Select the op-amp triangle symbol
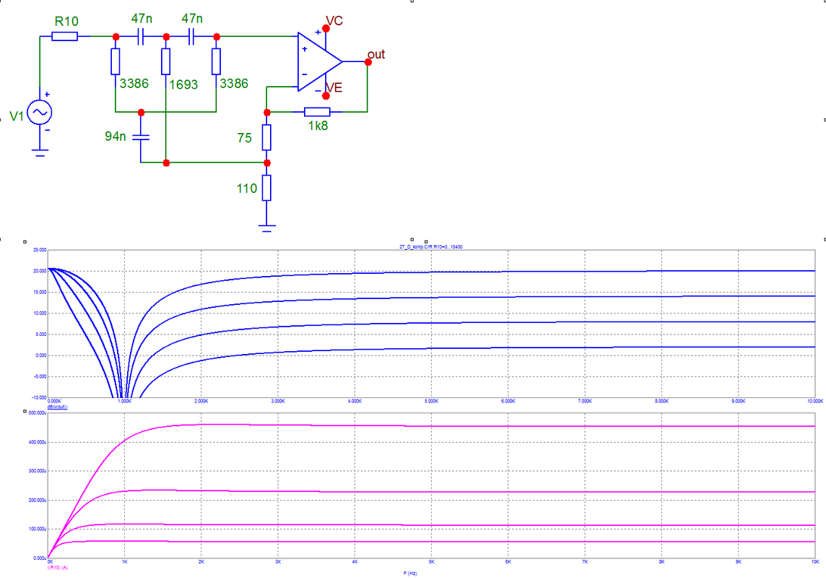 (x=320, y=61)
